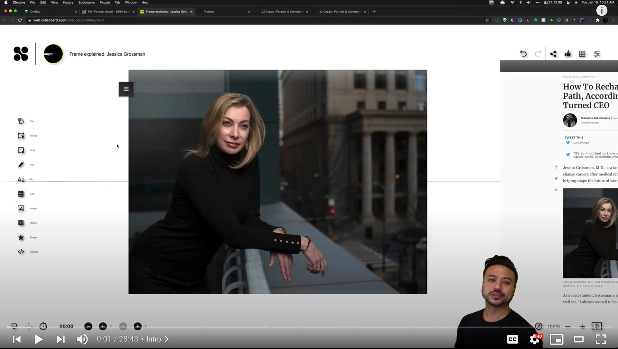Open video quality settings gear
618x349 pixels.
pyautogui.click(x=535, y=339)
